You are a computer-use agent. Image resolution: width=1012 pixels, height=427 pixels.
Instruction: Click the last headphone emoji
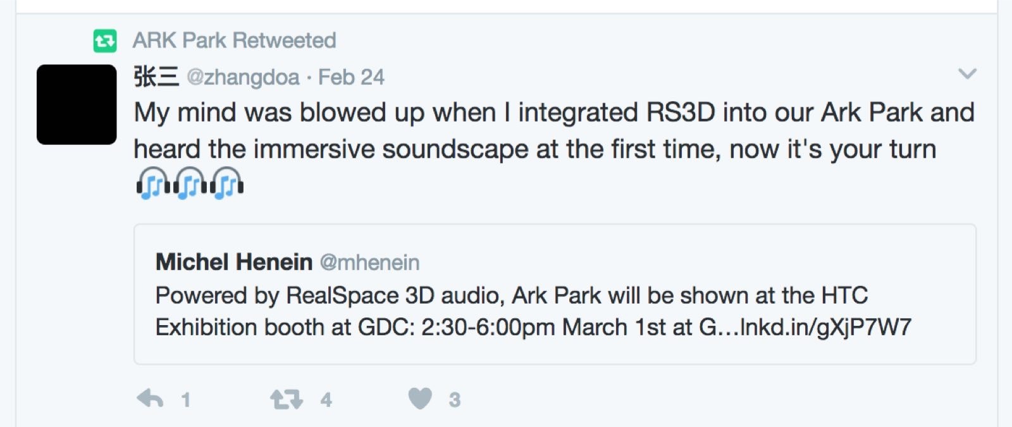click(x=226, y=184)
